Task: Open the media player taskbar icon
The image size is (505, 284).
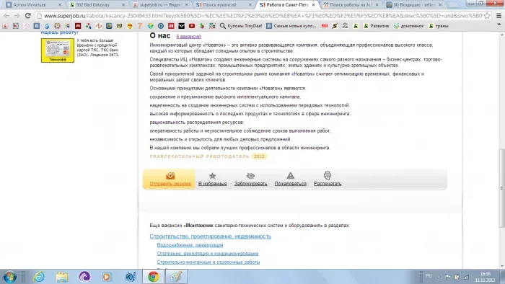Action: (x=107, y=277)
